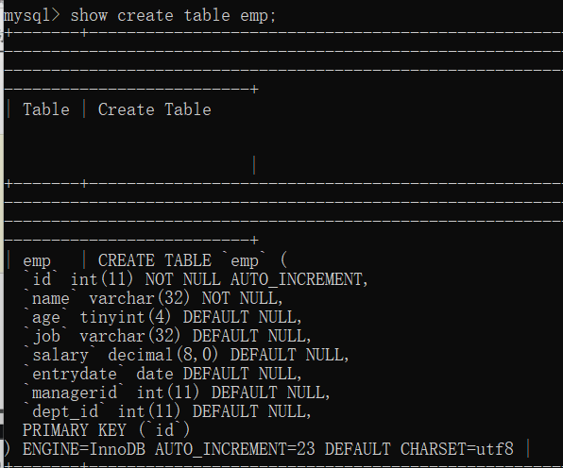Click the 'mysql>' prompt
Screen dimensions: 563x468
(31, 16)
